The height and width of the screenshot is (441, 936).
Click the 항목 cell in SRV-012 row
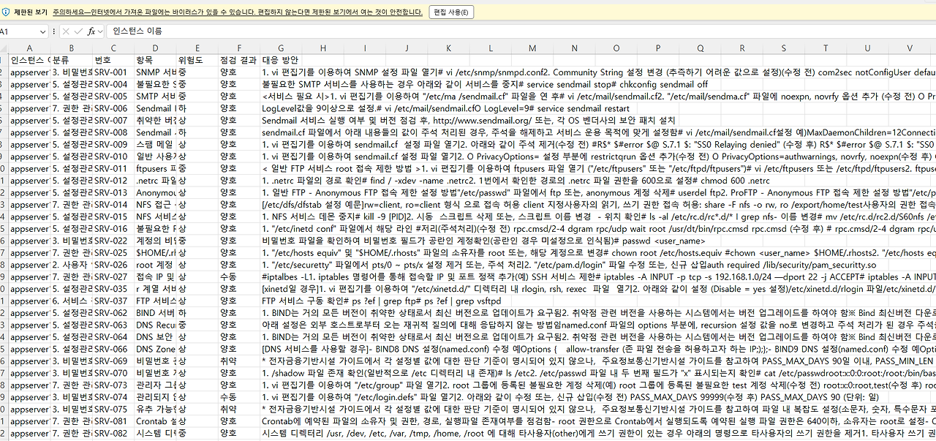(155, 181)
